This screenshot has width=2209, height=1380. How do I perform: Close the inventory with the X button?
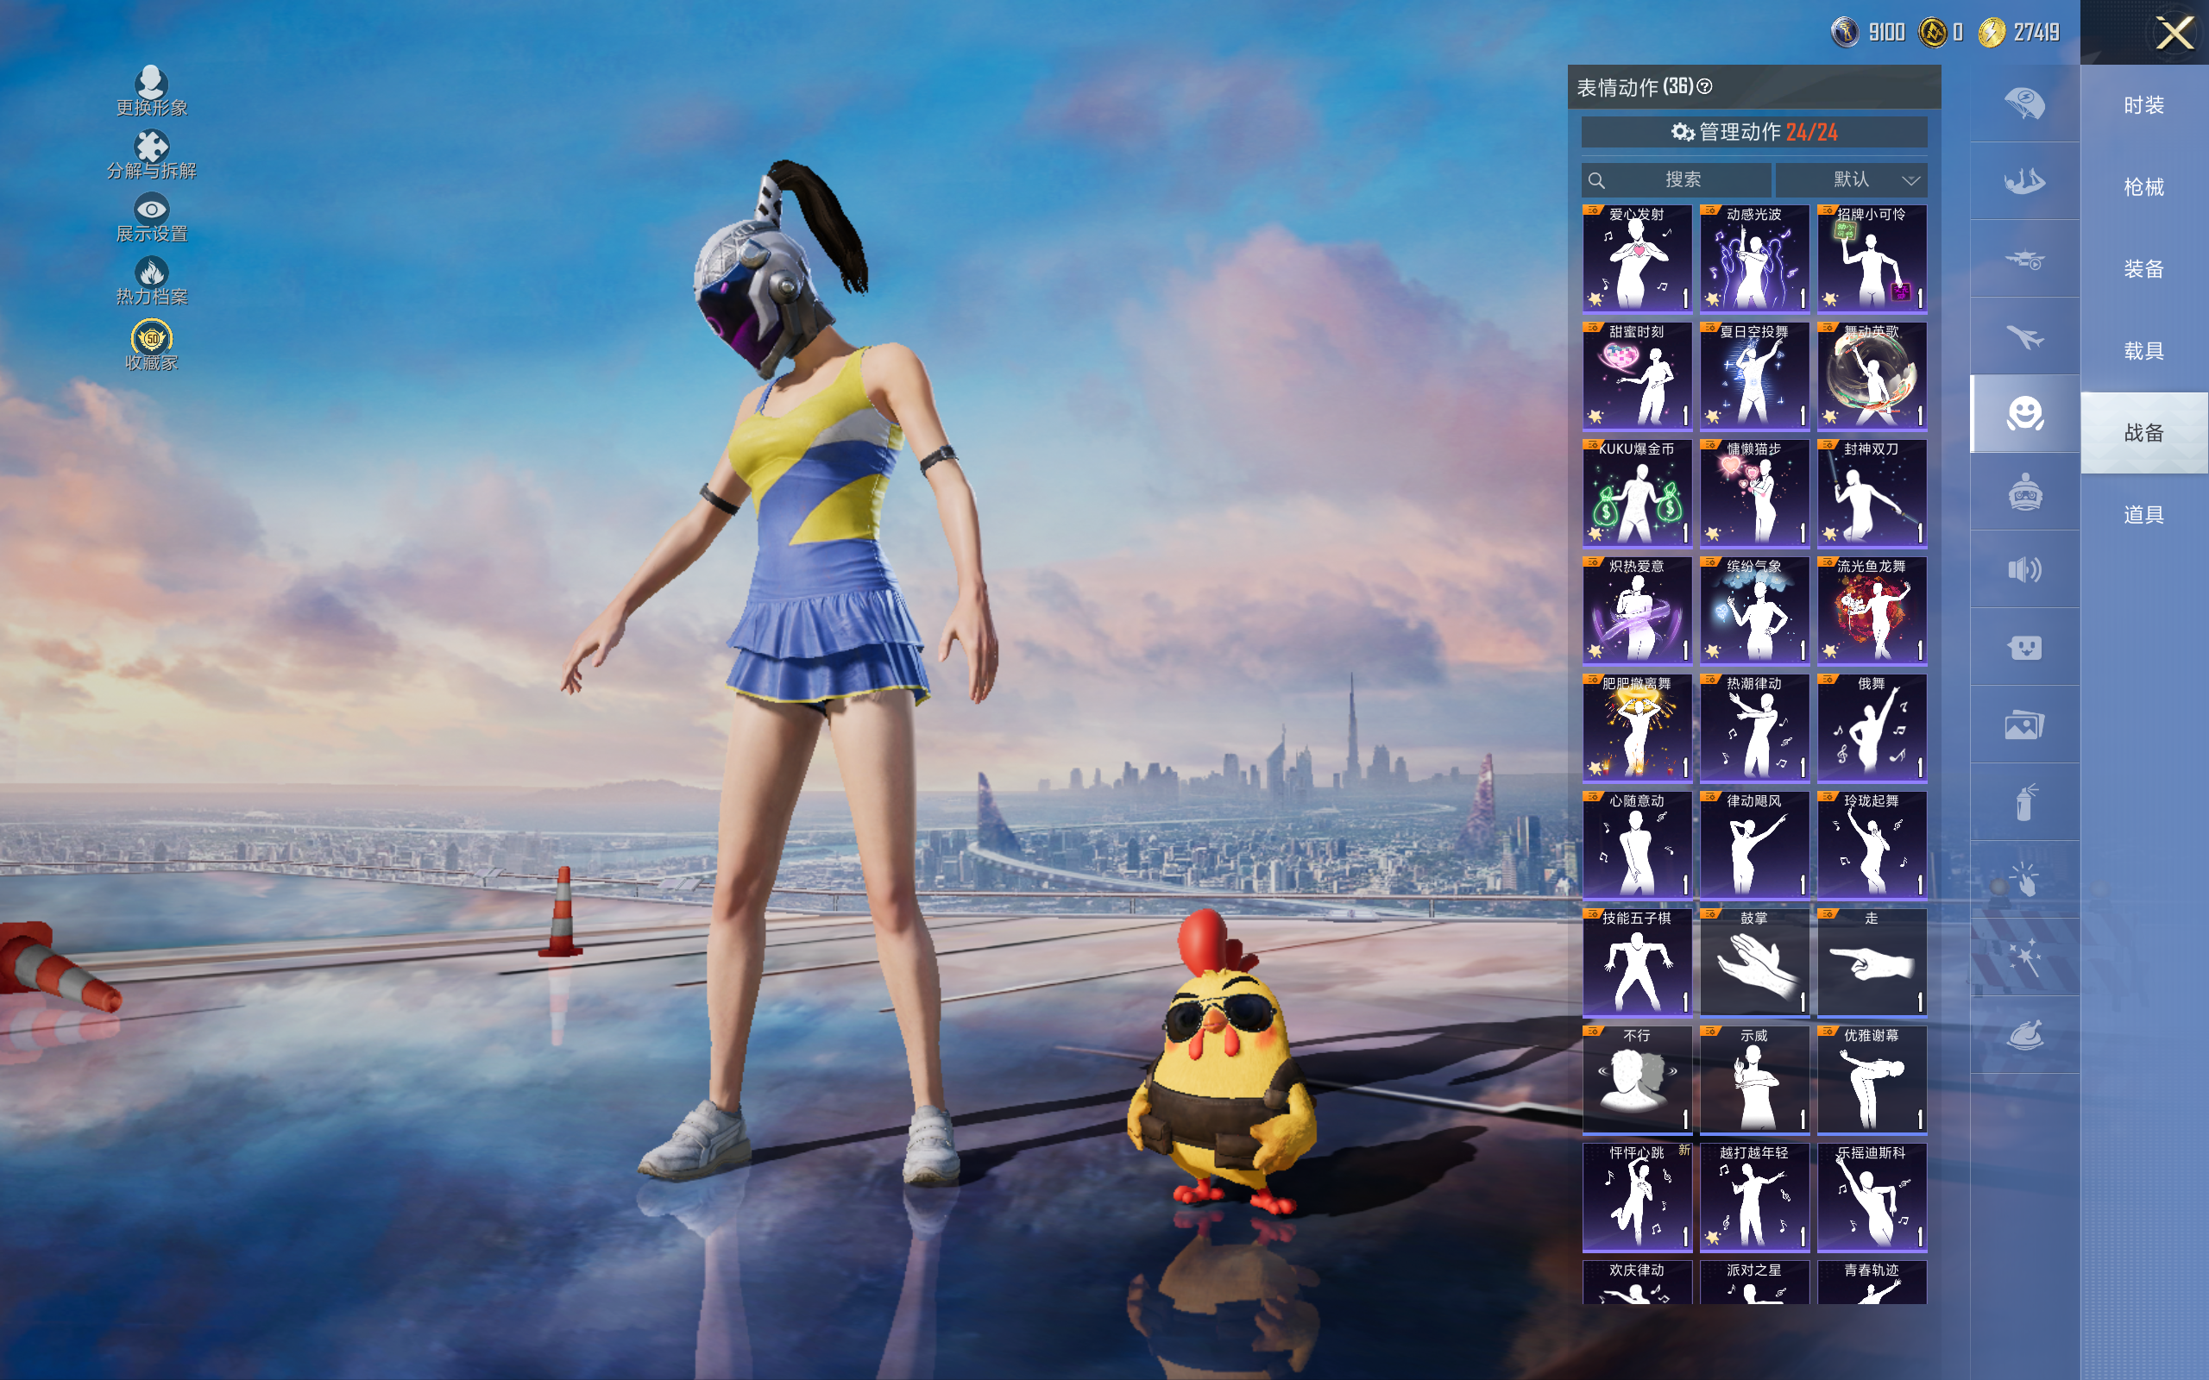(2174, 34)
